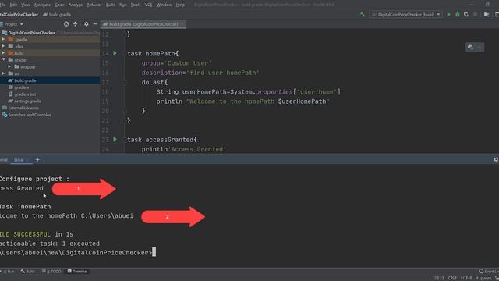The width and height of the screenshot is (499, 281).
Task: Hide the Project panel with minus icon
Action: coord(95,24)
